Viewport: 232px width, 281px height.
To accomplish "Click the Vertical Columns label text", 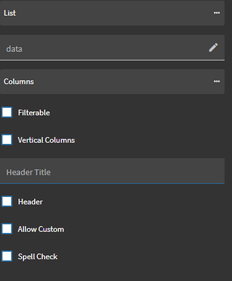I will click(47, 140).
